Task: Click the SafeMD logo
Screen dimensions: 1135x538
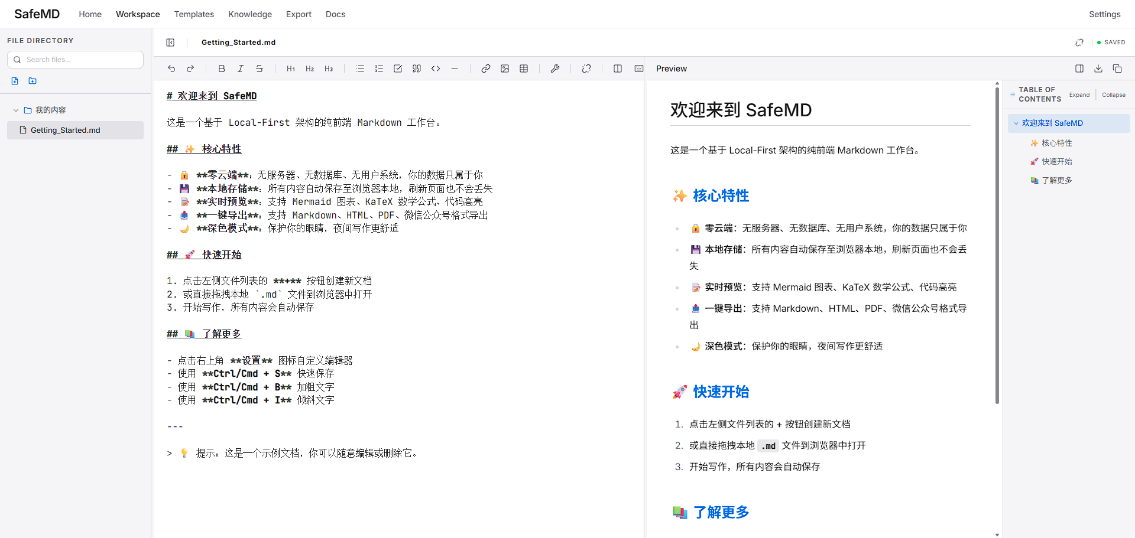Action: 37,14
